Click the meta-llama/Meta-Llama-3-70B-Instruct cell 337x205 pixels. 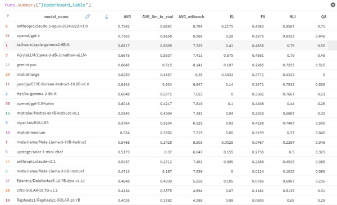coord(51,142)
